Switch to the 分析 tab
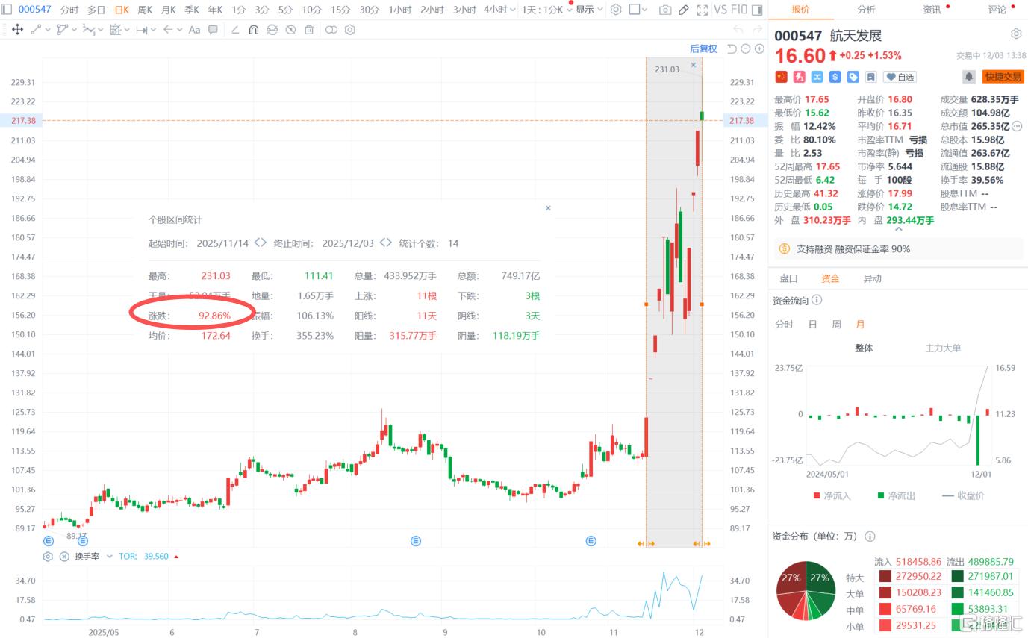 (866, 10)
